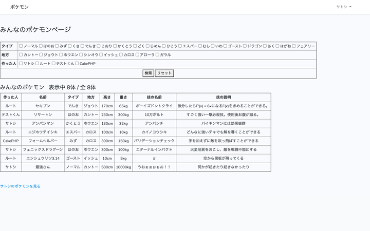
Task: Filter by creator テストくん checkbox
Action: [53, 64]
